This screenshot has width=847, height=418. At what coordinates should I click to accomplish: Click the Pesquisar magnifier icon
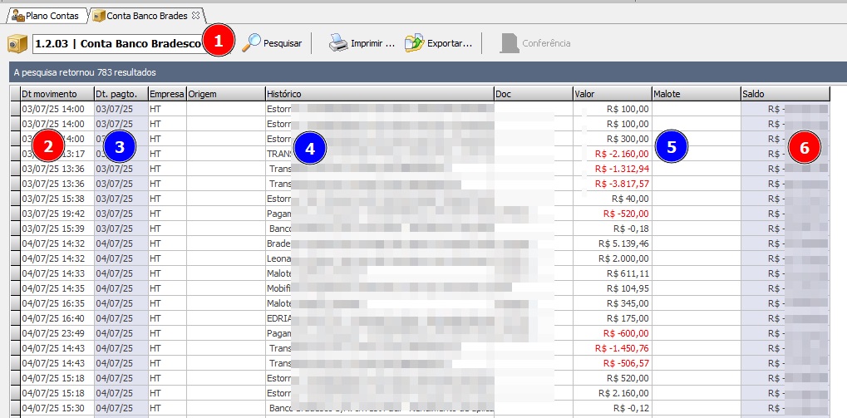click(x=251, y=43)
